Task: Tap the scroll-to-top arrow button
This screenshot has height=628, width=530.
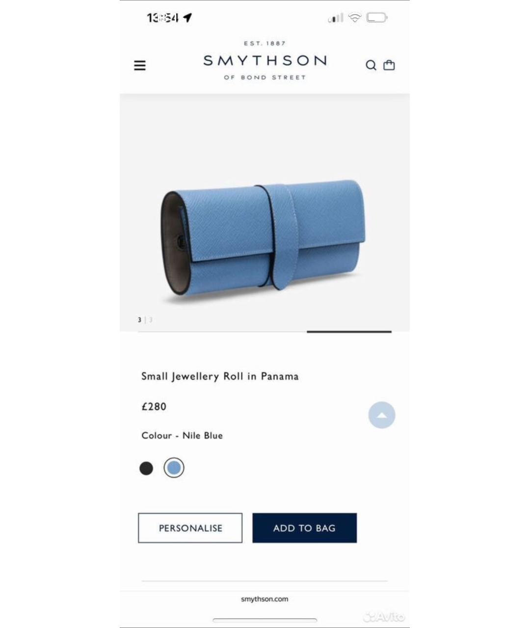Action: coord(382,415)
